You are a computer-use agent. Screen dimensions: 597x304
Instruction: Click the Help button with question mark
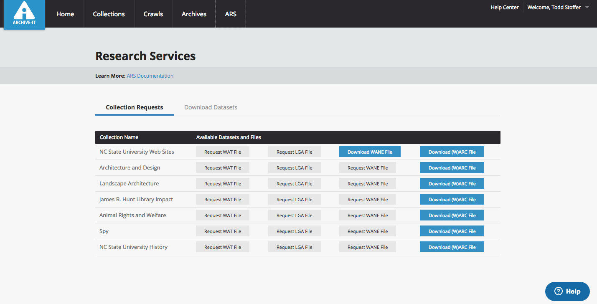coord(567,291)
